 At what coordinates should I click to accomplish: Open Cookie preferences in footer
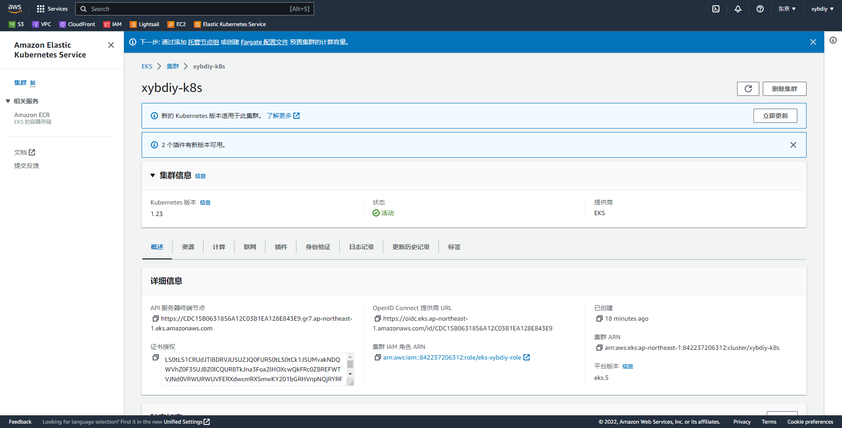coord(810,422)
